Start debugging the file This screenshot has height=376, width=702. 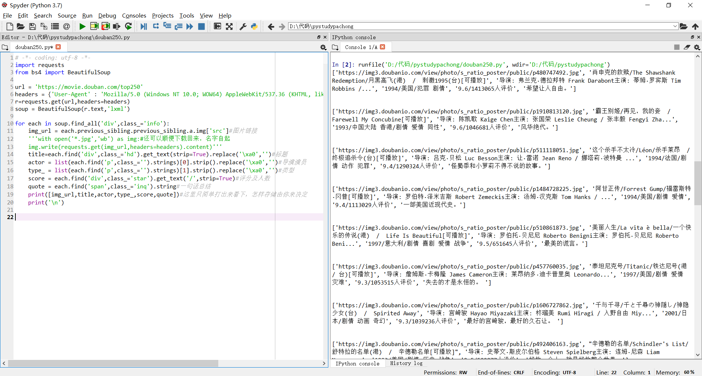click(x=144, y=26)
